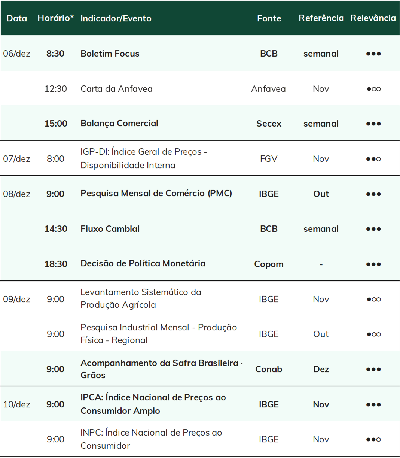Viewport: 400px width, 458px height.
Task: Click relevance dots for the INPC row
Action: point(373,440)
